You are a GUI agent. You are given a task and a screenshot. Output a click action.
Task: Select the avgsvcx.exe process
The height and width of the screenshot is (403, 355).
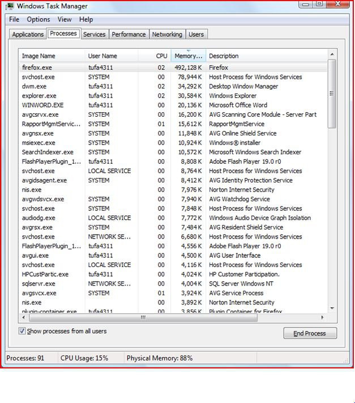(173, 293)
